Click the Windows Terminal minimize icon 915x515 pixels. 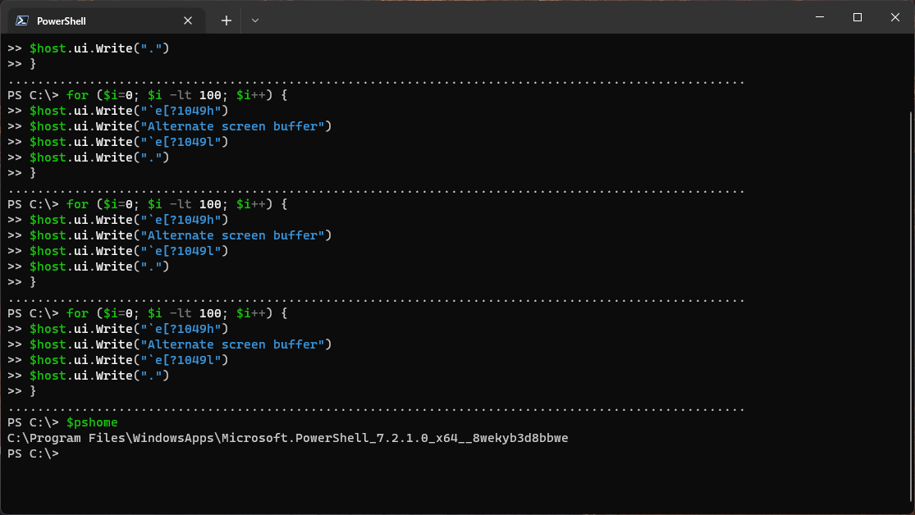pos(818,16)
